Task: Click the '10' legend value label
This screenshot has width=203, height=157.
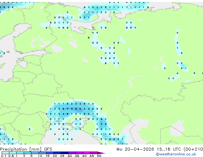Action: [x=40, y=156]
